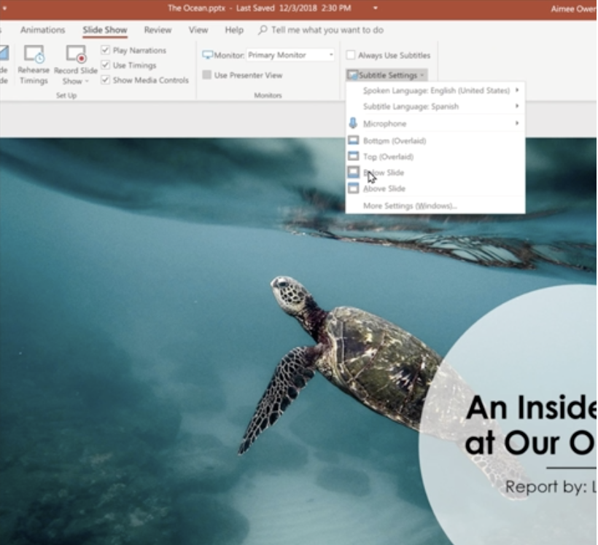The height and width of the screenshot is (545, 598).
Task: Uncheck the Play Narrations checkbox
Action: click(106, 50)
